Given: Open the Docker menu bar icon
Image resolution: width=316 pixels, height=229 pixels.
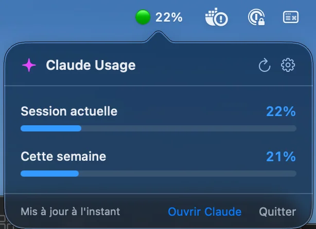Looking at the screenshot, I should click(x=216, y=18).
